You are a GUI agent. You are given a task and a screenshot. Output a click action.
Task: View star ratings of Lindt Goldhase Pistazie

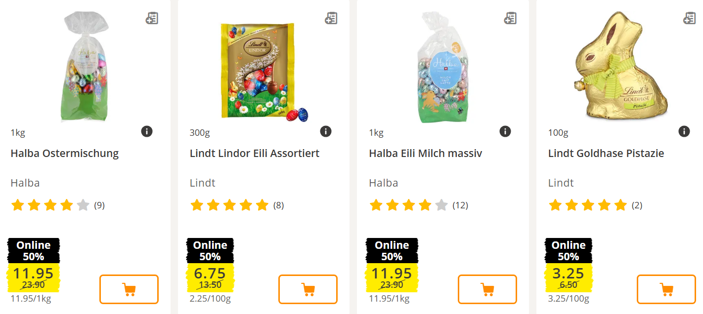pyautogui.click(x=587, y=205)
